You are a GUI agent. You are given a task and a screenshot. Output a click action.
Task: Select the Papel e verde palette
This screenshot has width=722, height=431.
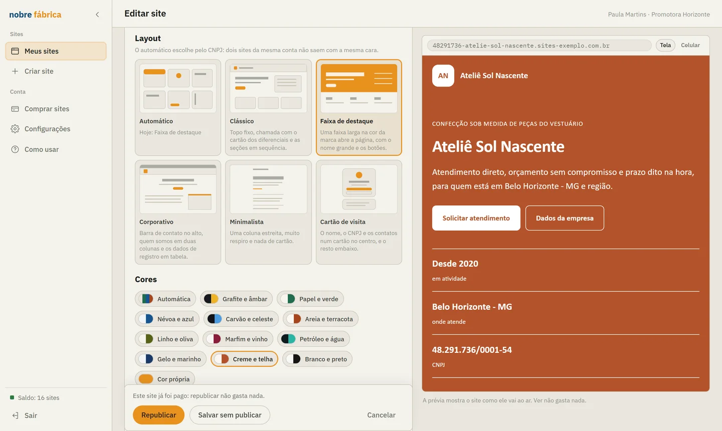[310, 299]
